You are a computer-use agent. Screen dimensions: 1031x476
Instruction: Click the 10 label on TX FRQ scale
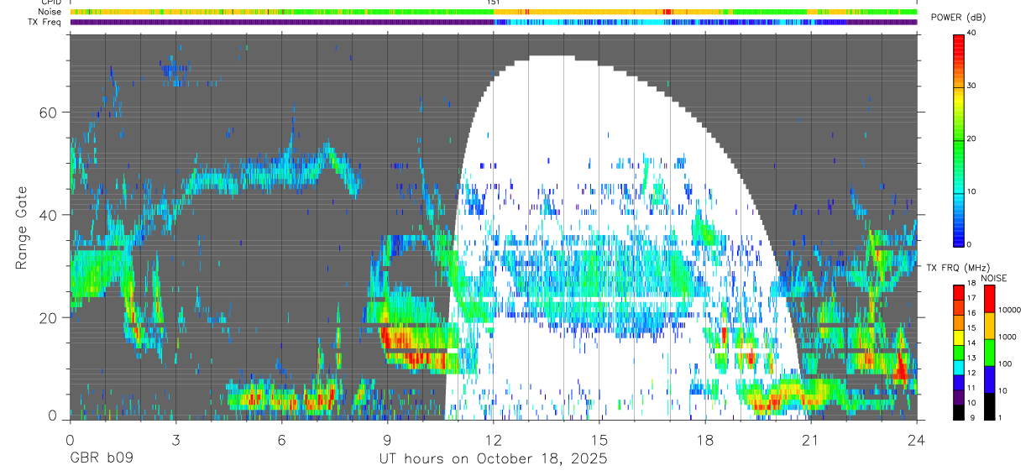tap(971, 403)
